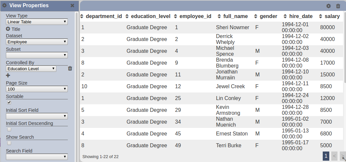Image resolution: width=346 pixels, height=162 pixels.
Task: Open the View Type dropdown
Action: [x=37, y=22]
